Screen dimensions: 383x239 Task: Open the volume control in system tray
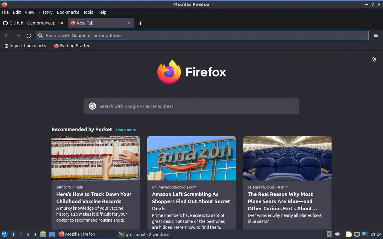tap(338, 234)
